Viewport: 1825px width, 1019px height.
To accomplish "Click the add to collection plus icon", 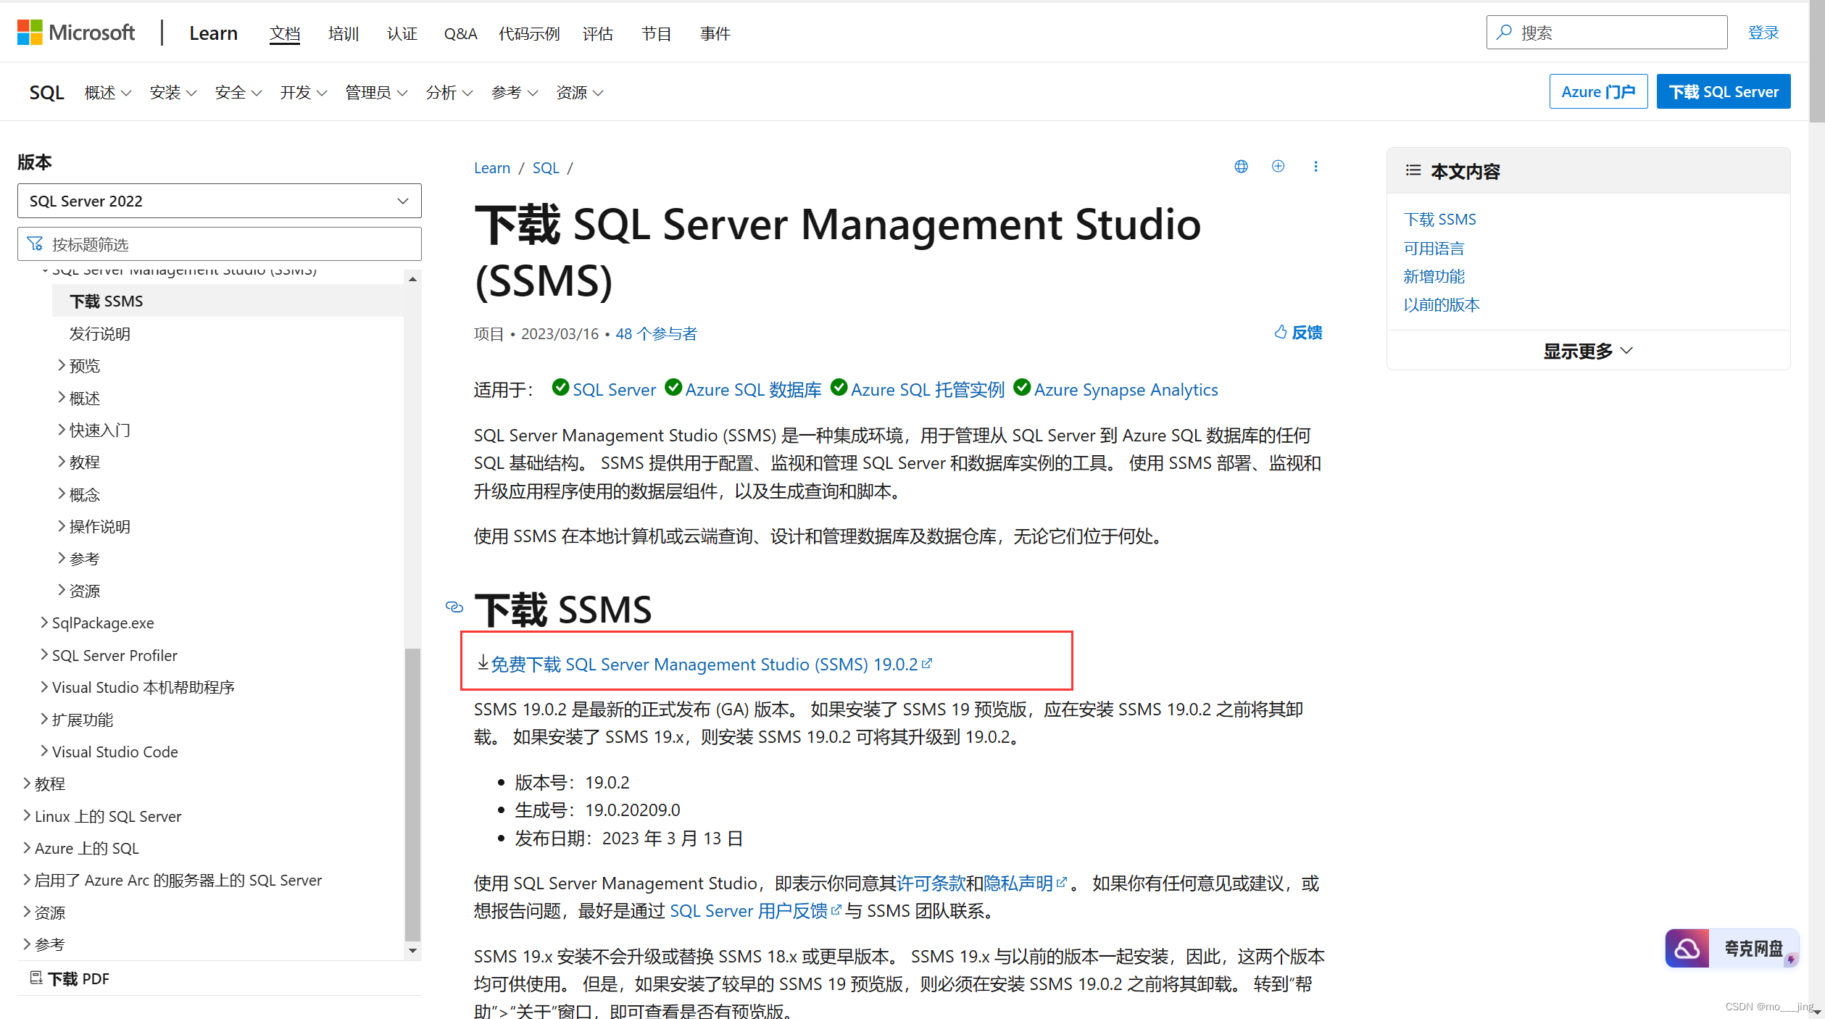I will tap(1278, 167).
